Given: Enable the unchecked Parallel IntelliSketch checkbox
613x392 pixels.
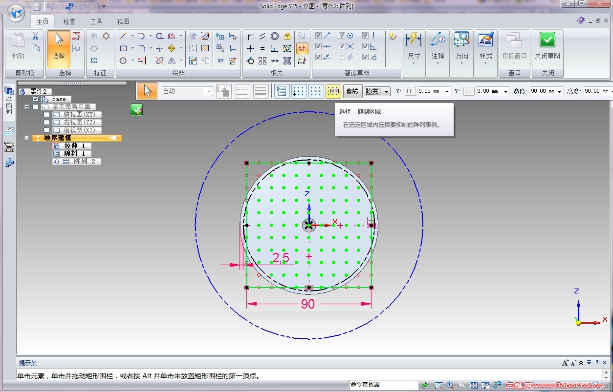Looking at the screenshot, I should click(x=342, y=57).
